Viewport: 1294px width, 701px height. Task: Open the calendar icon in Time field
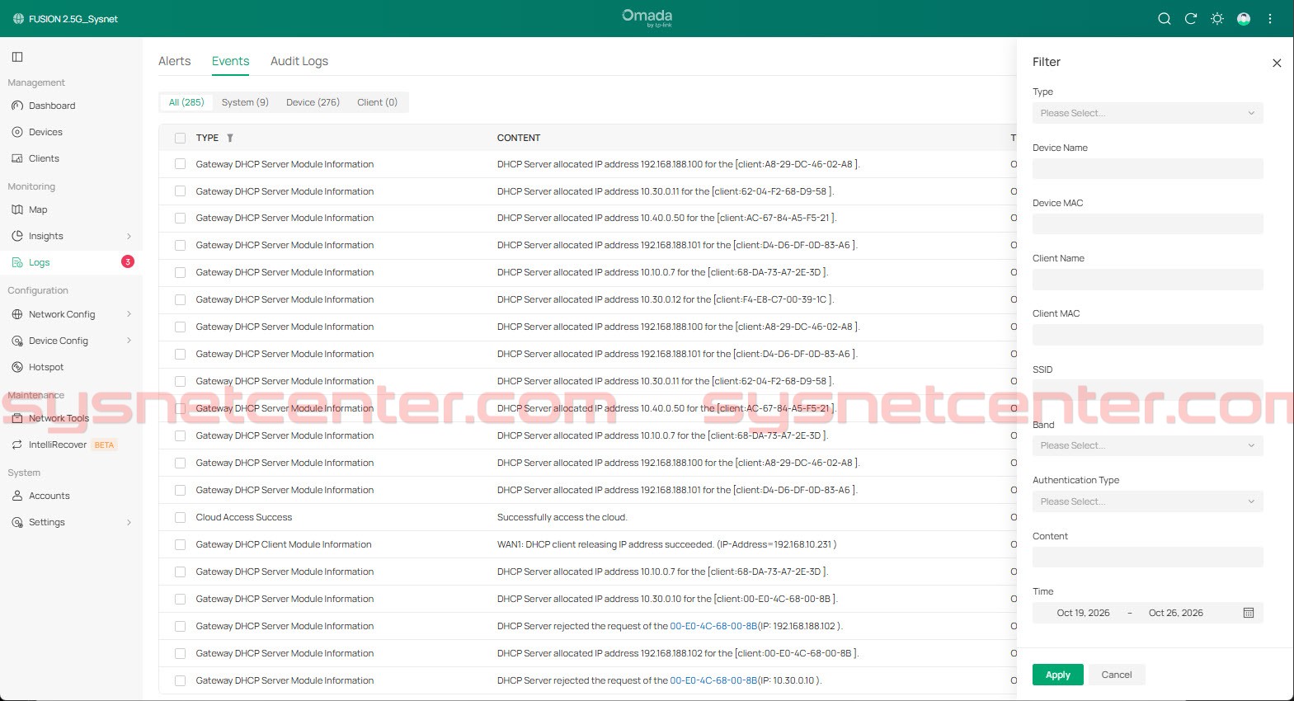coord(1249,613)
